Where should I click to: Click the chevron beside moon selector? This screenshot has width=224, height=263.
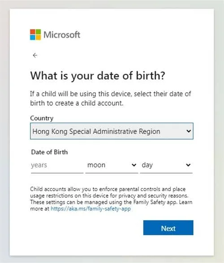point(134,165)
